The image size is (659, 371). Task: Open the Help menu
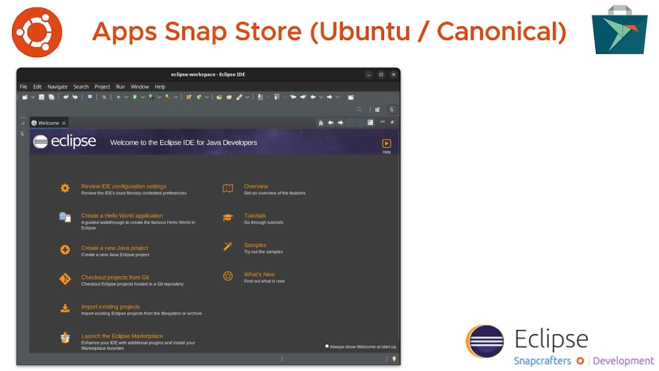click(x=160, y=87)
